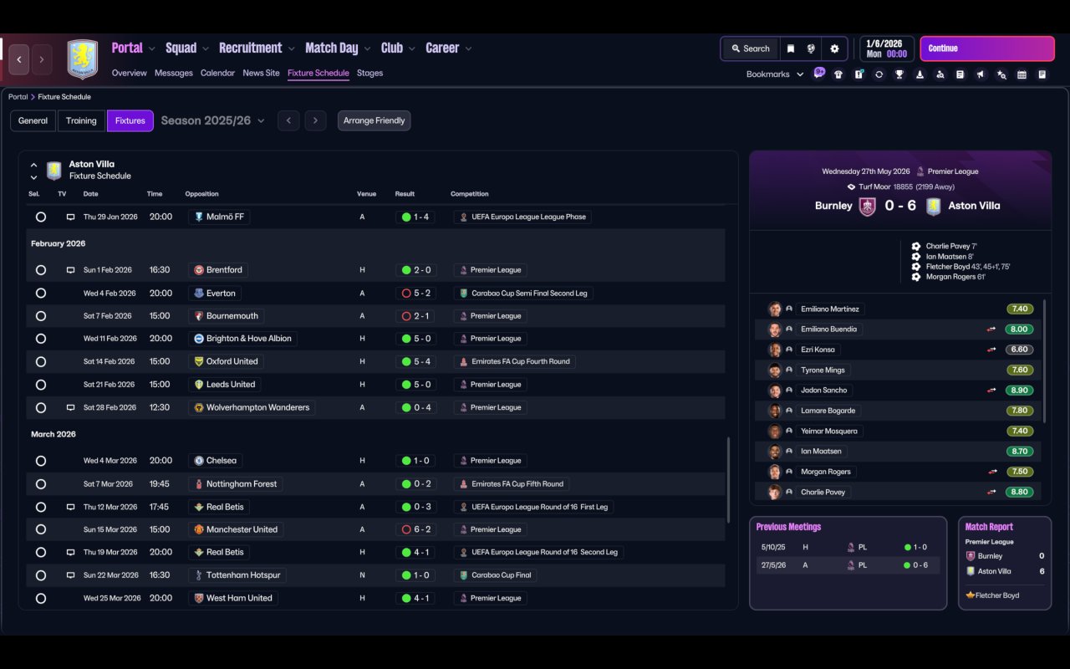Select the Brentford fixture radio button
Image resolution: width=1070 pixels, height=669 pixels.
pos(41,270)
